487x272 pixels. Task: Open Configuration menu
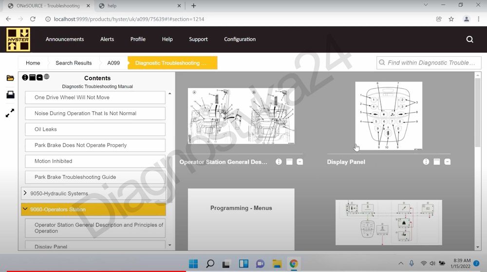point(240,39)
